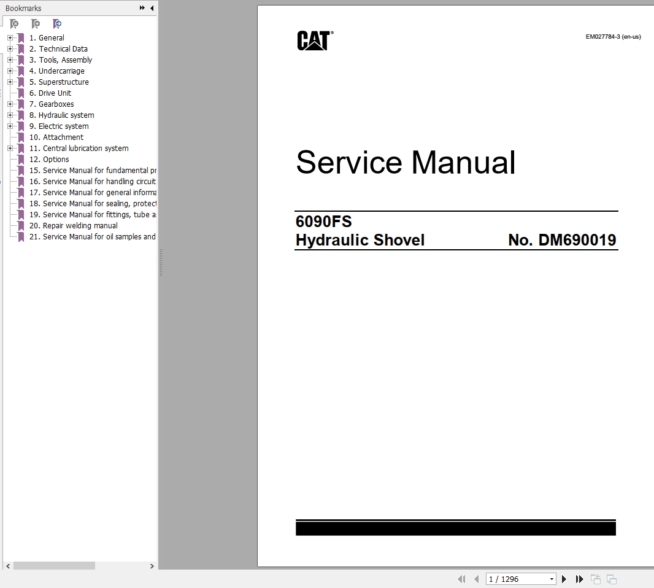The height and width of the screenshot is (588, 654).
Task: Click the double-arrow options control in Bookmarks header
Action: [x=142, y=8]
